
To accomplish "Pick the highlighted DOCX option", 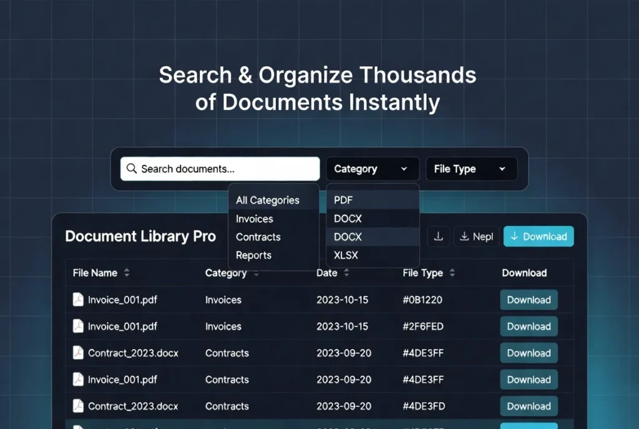I will pyautogui.click(x=373, y=237).
